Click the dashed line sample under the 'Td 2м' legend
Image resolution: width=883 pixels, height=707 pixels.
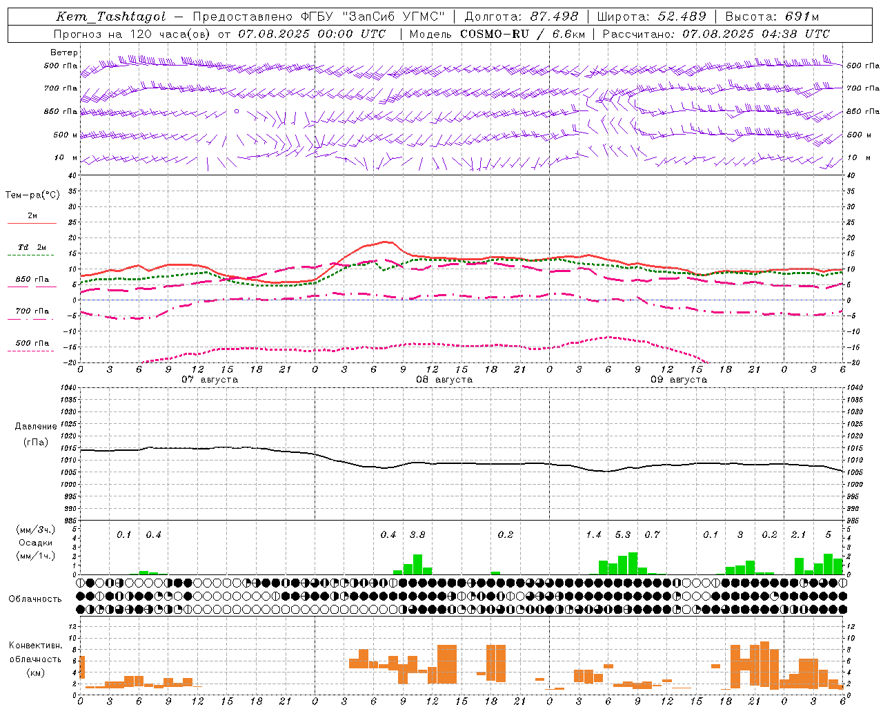(30, 255)
